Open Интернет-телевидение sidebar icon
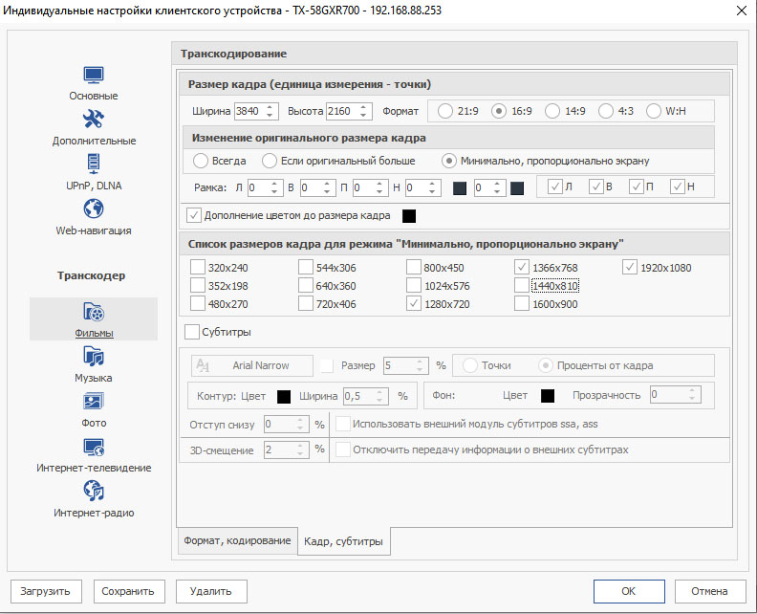The height and width of the screenshot is (614, 757). click(94, 447)
